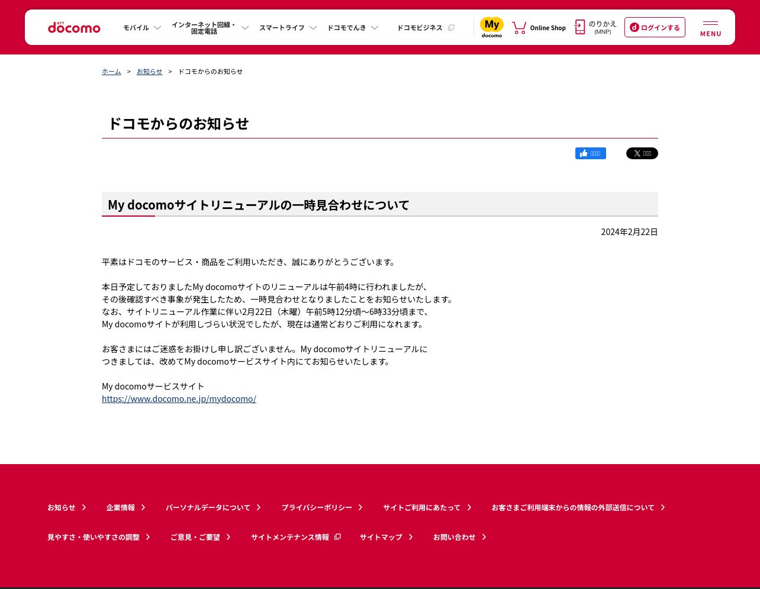Open the My docomo yellow icon
The width and height of the screenshot is (760, 589).
click(491, 27)
